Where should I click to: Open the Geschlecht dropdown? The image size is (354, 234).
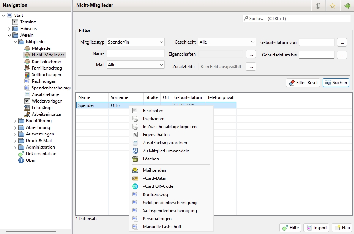(x=227, y=42)
